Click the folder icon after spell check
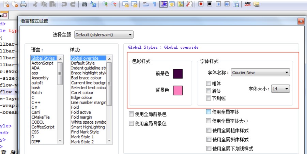307x154 pixels. tap(256, 4)
